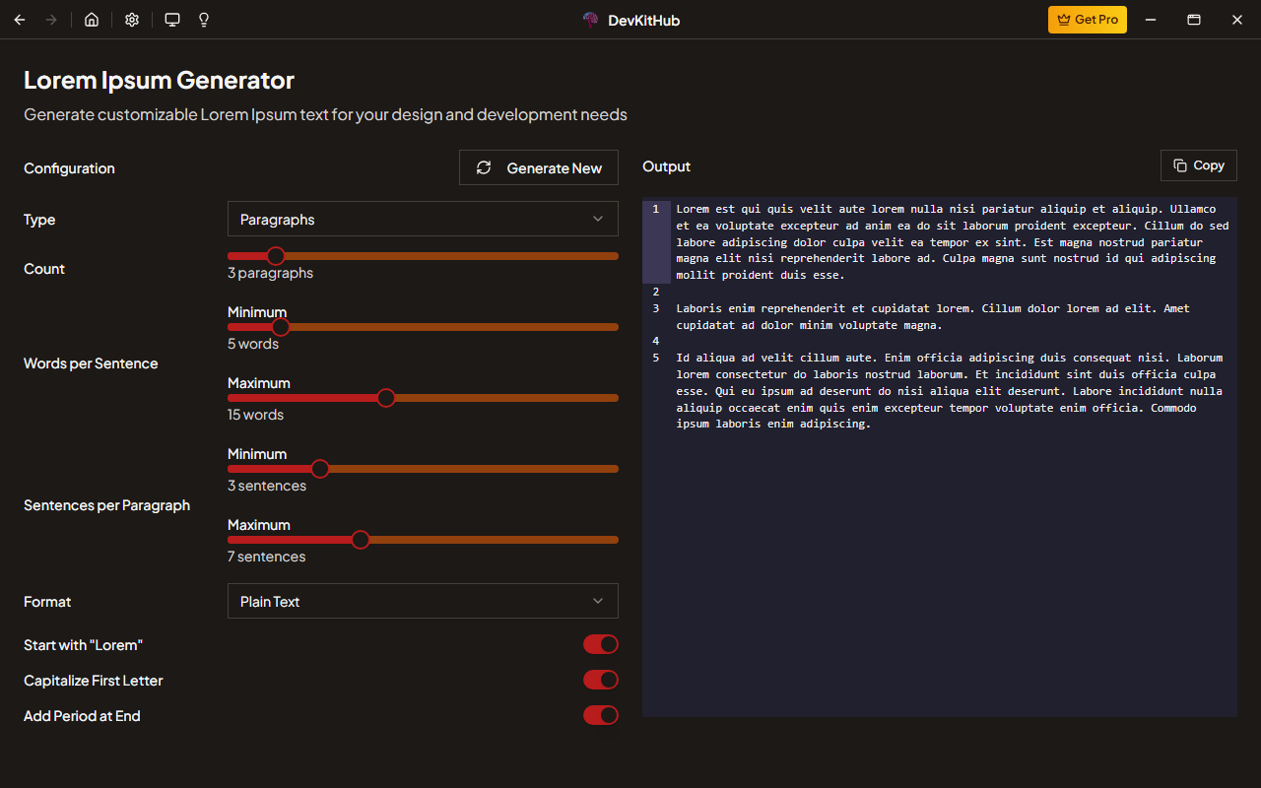Click the Generate New button
This screenshot has width=1261, height=788.
pos(539,167)
